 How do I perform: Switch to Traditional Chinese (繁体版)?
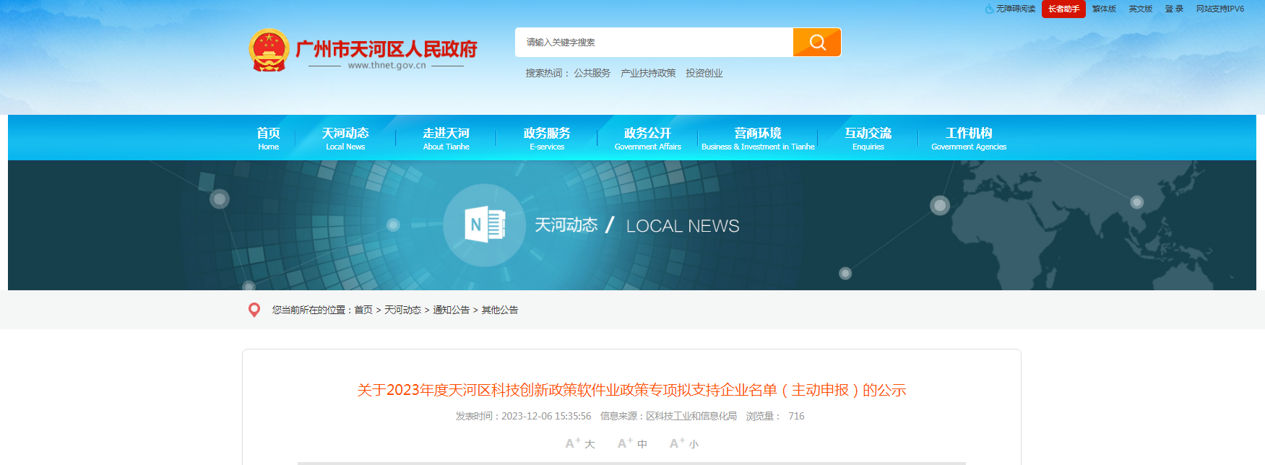click(1104, 9)
